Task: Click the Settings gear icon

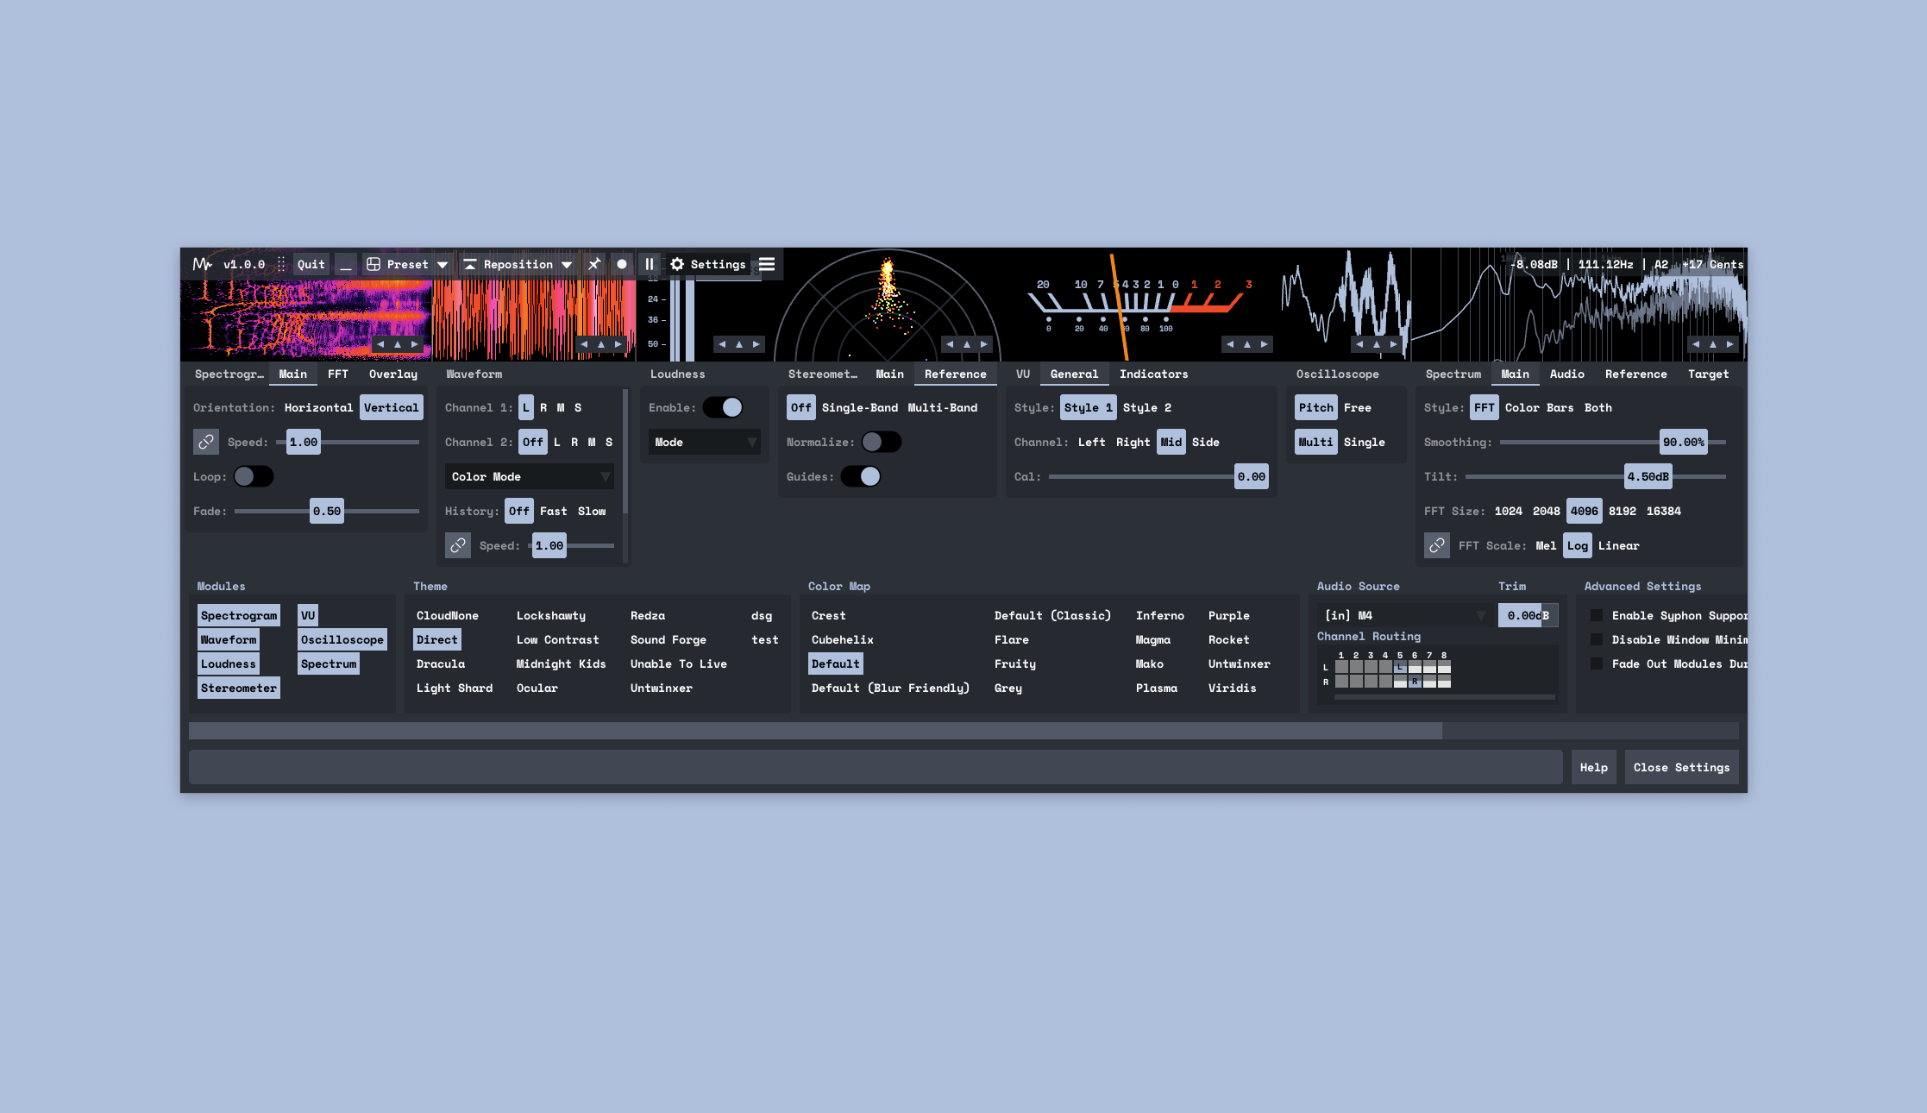Action: [678, 264]
